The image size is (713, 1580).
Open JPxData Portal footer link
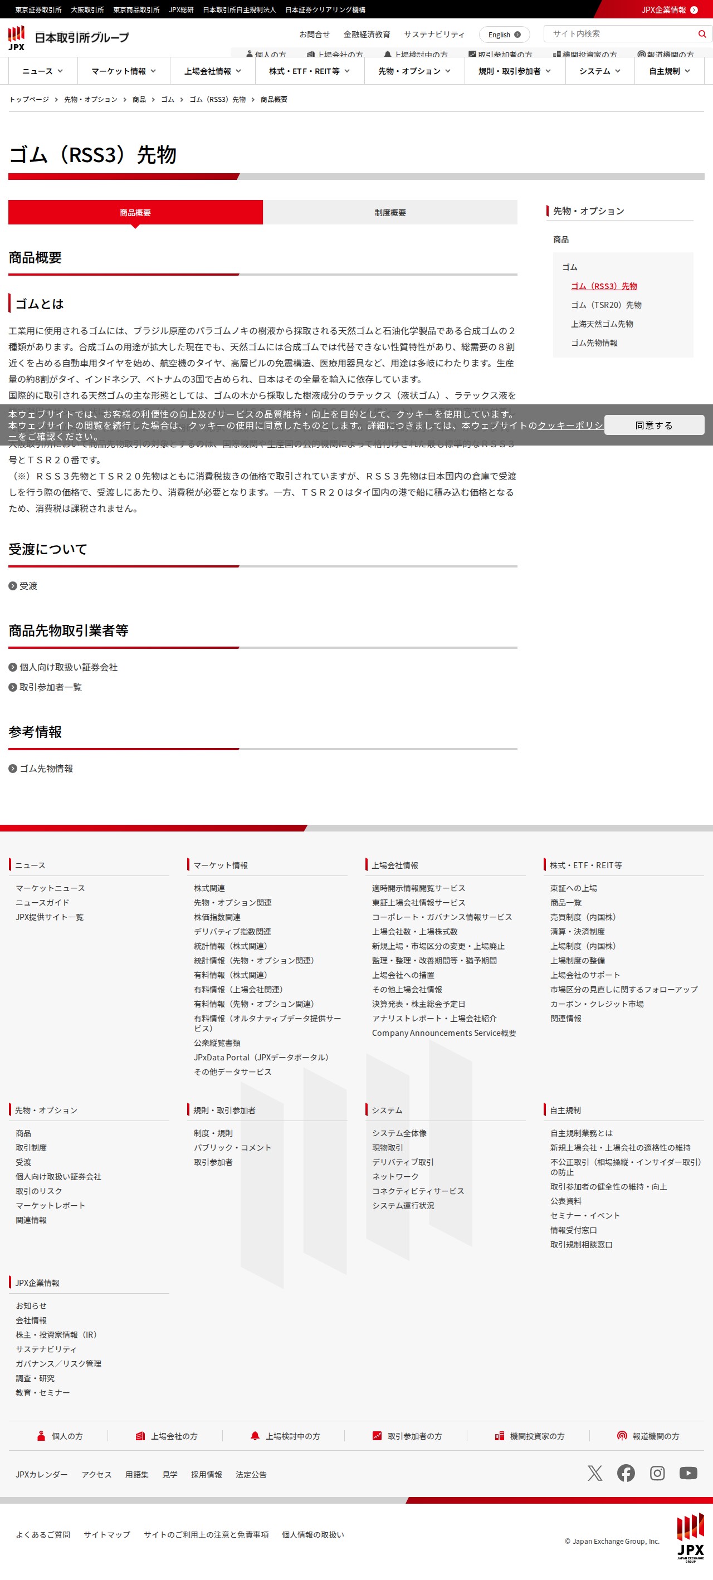pyautogui.click(x=263, y=1058)
